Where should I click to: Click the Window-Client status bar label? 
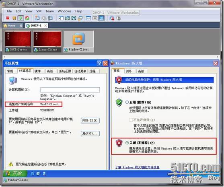tap(18, 180)
